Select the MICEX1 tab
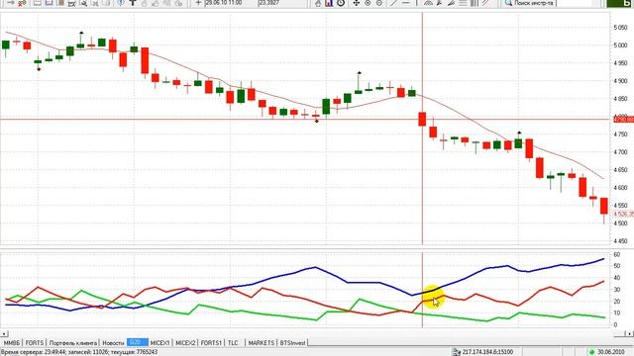 160,343
